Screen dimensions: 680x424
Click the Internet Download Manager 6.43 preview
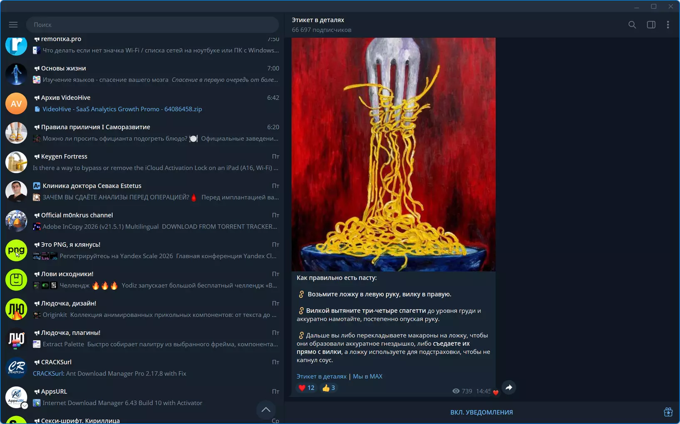tap(122, 403)
